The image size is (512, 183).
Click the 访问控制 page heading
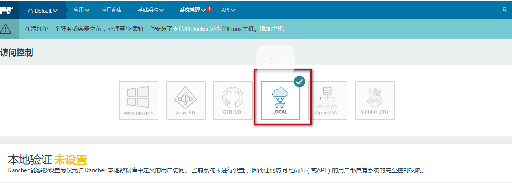[x=17, y=53]
